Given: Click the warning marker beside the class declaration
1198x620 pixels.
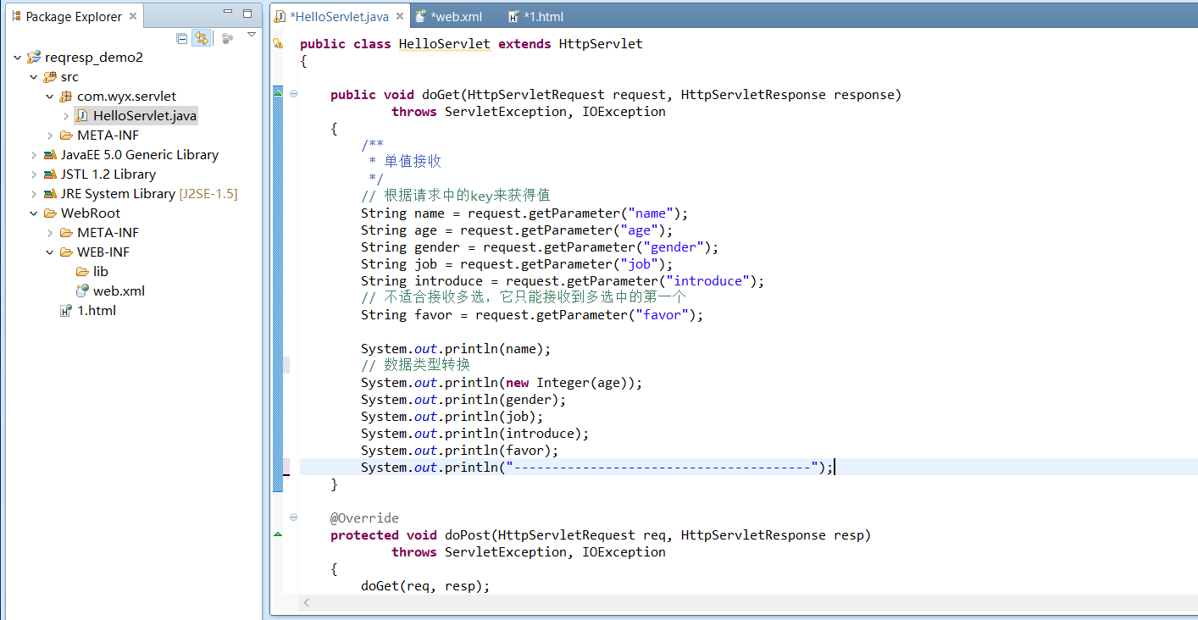Looking at the screenshot, I should [x=278, y=44].
